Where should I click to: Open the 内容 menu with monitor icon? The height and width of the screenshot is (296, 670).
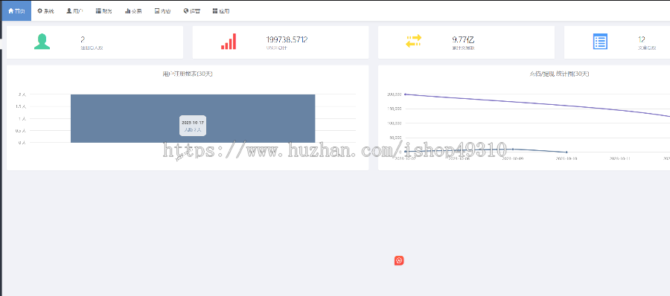(x=162, y=11)
